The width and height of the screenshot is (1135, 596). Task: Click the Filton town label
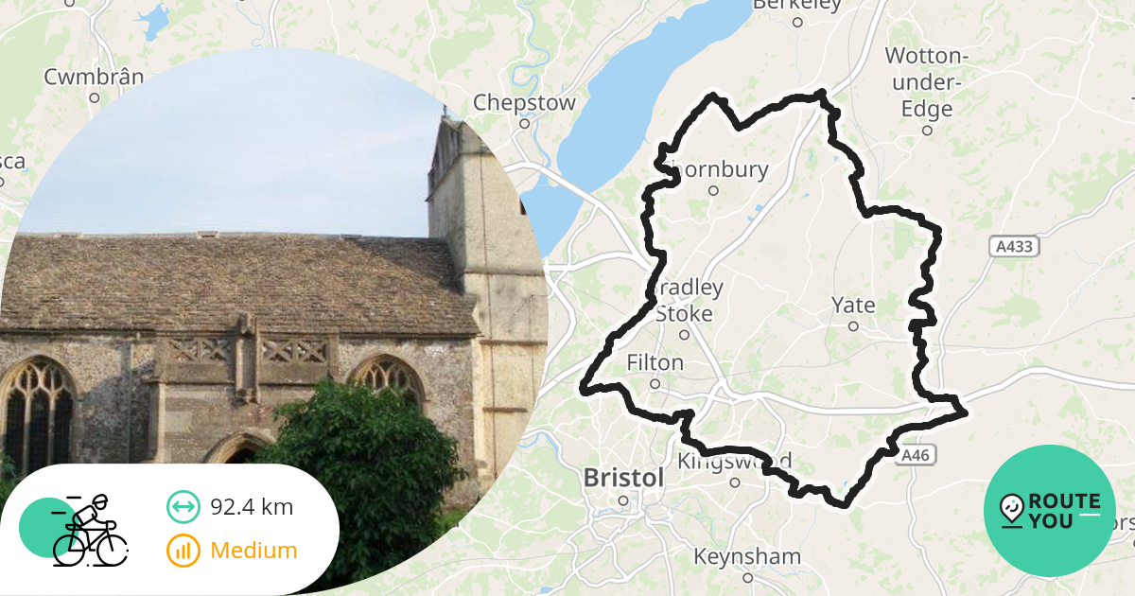[x=655, y=362]
